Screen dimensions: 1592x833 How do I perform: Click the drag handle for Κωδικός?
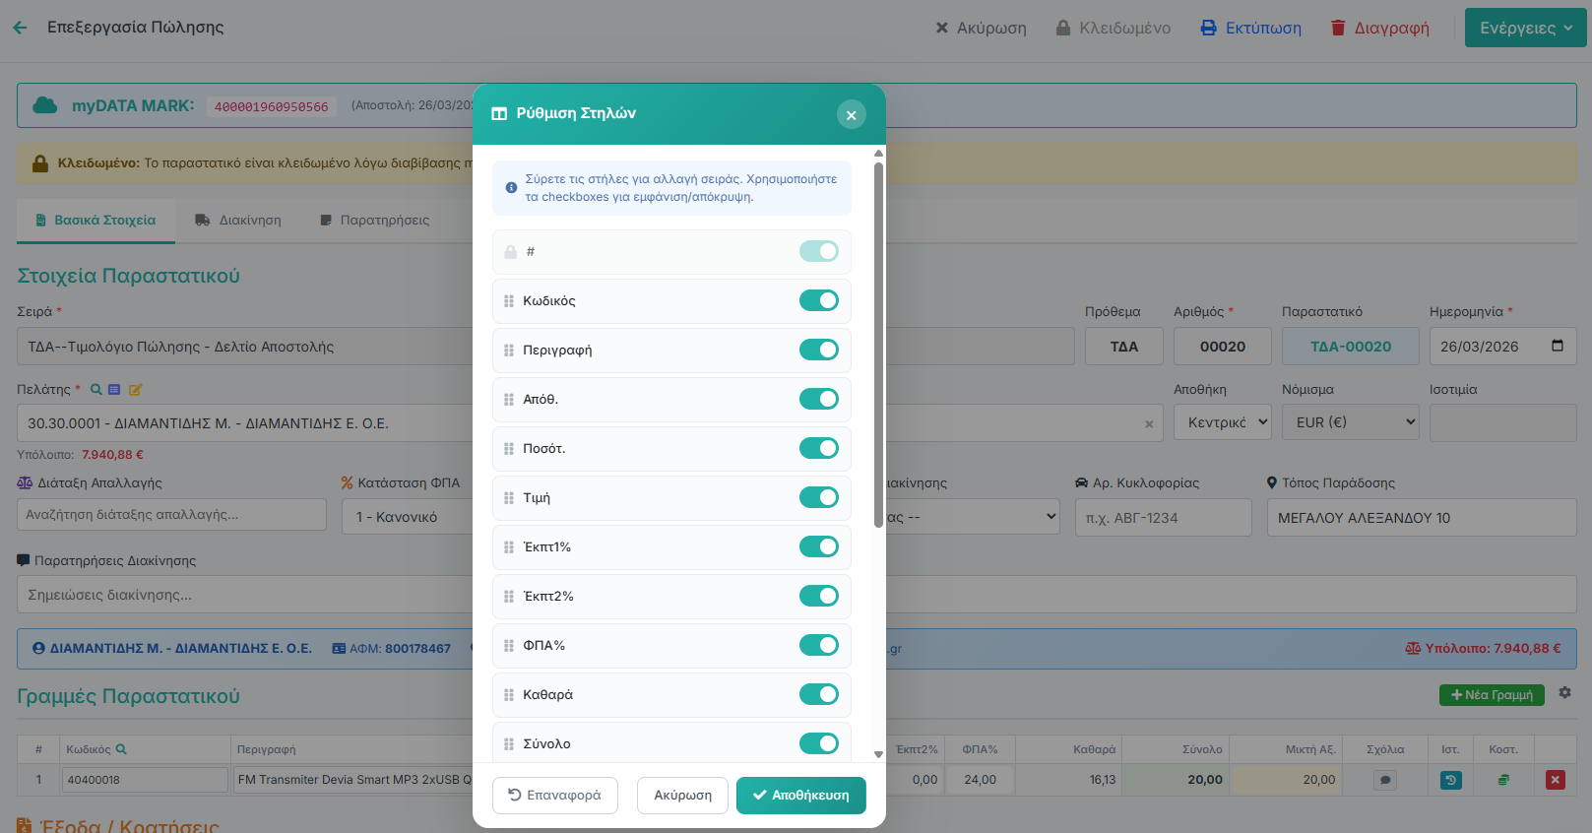[x=509, y=301]
